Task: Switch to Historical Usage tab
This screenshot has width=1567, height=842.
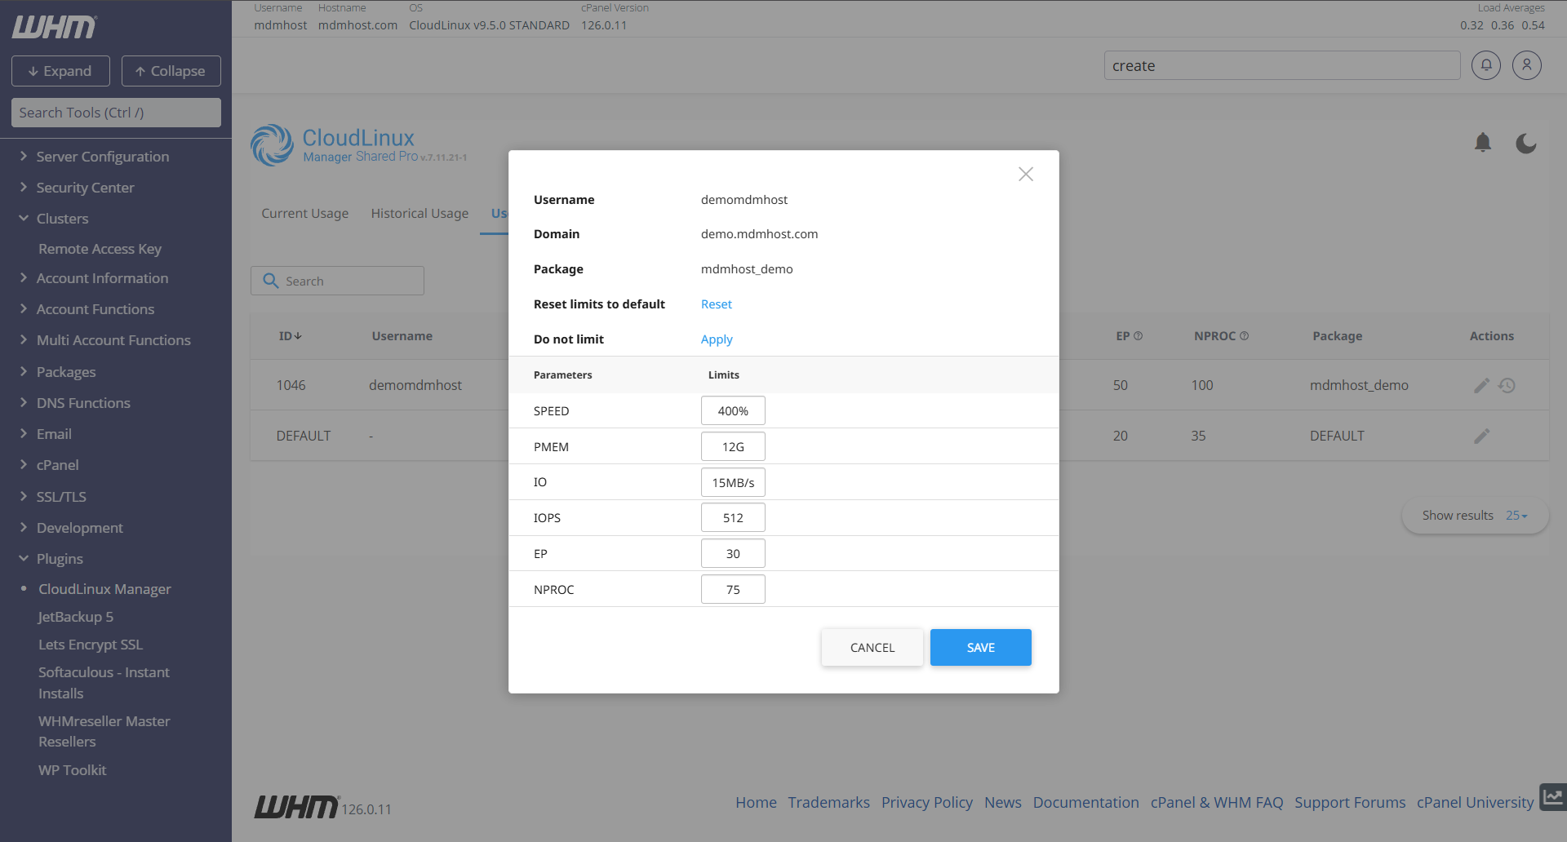Action: click(419, 213)
